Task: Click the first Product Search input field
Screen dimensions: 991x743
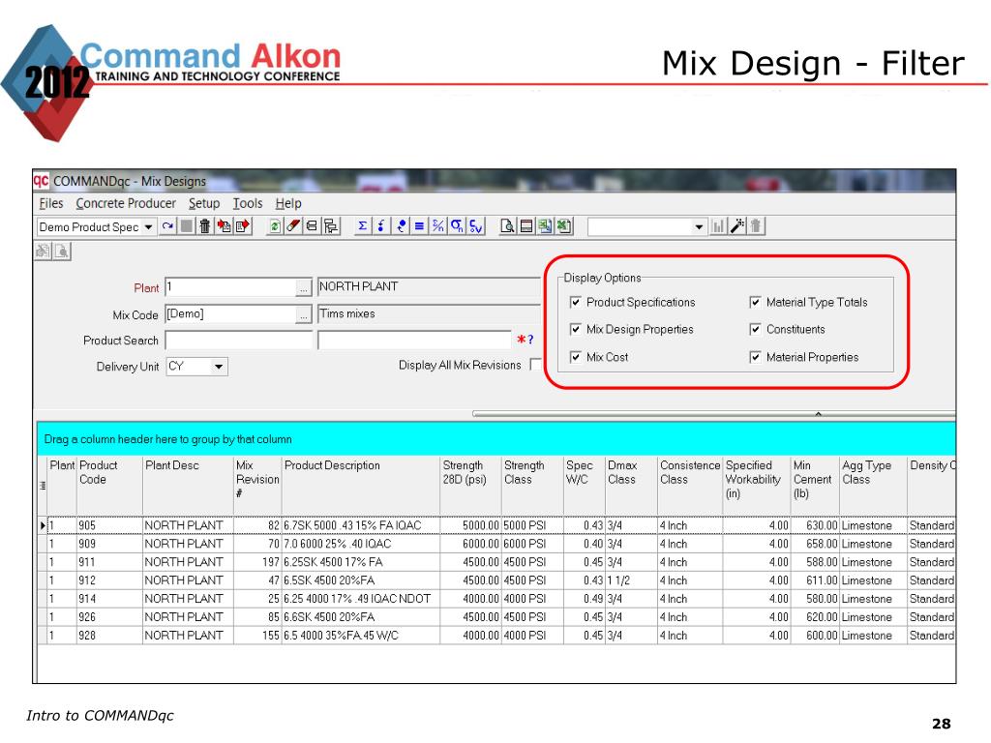Action: (x=239, y=341)
